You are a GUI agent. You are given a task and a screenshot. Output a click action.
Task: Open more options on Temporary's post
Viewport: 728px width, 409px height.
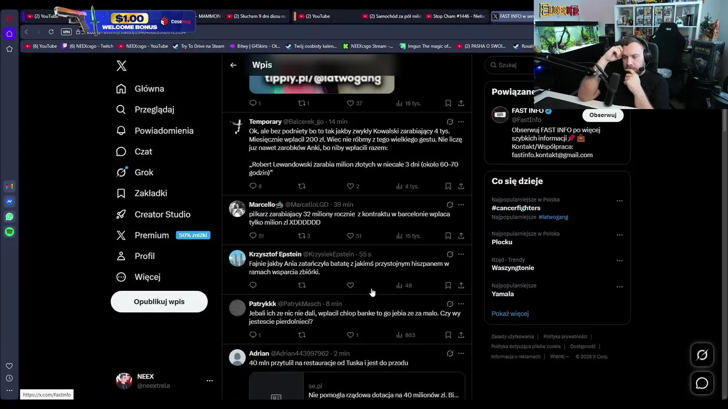point(461,122)
